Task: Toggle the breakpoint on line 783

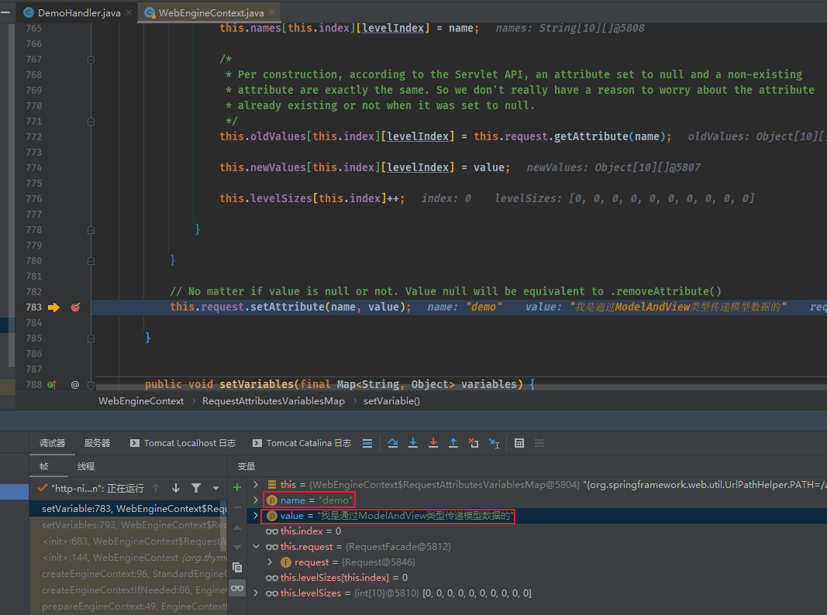Action: click(x=75, y=307)
